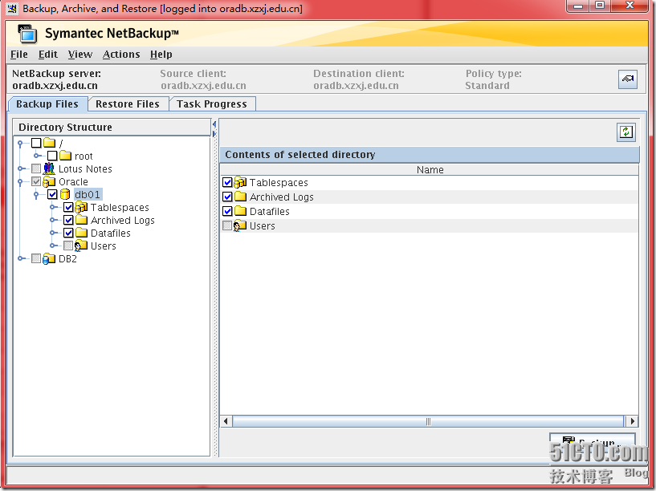This screenshot has width=656, height=491.
Task: Select Datafiles label in contents list
Action: [270, 212]
